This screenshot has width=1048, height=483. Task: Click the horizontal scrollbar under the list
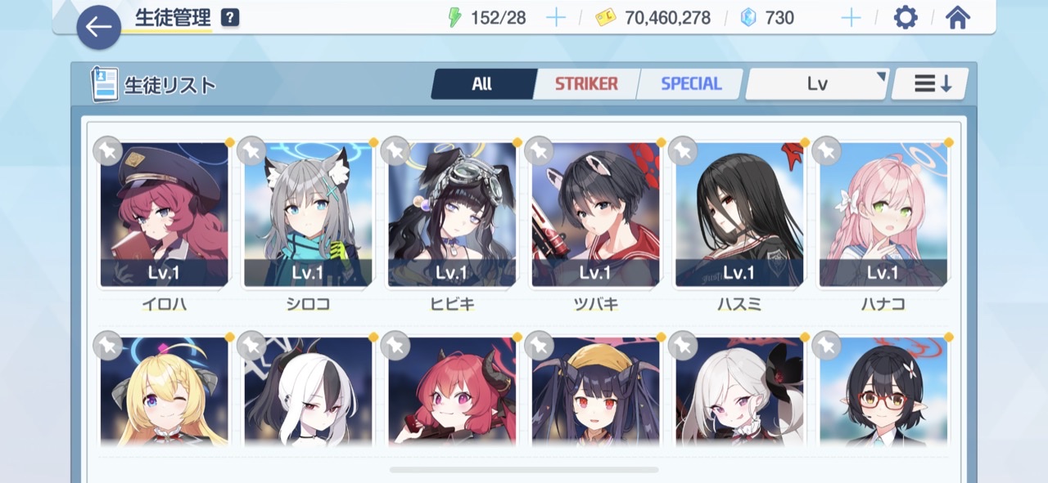click(524, 470)
